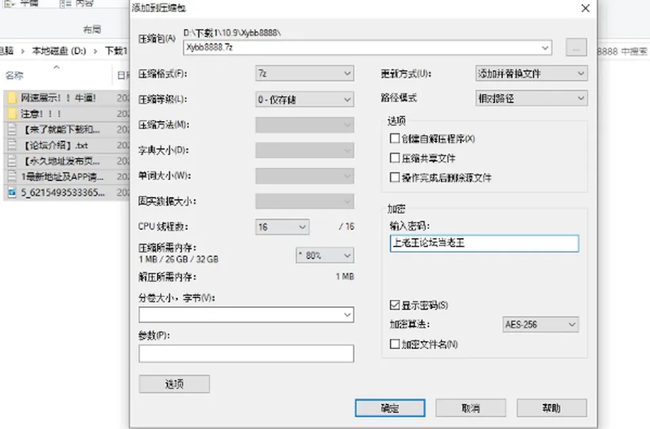Click the file icon of 【来了就能下载和...
The image size is (650, 429).
click(x=12, y=130)
